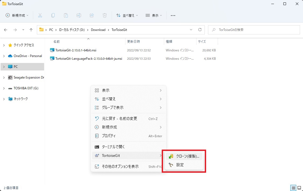This screenshot has height=191, width=303.
Task: Go forward with the right arrow
Action: click(x=15, y=30)
